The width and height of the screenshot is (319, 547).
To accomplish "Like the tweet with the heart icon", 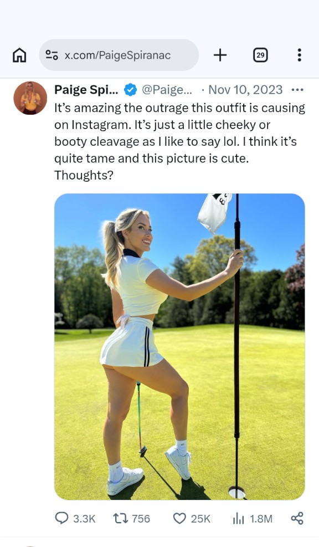I will [179, 518].
